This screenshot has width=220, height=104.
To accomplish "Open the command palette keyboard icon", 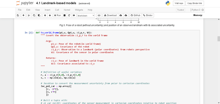I will (99, 15).
